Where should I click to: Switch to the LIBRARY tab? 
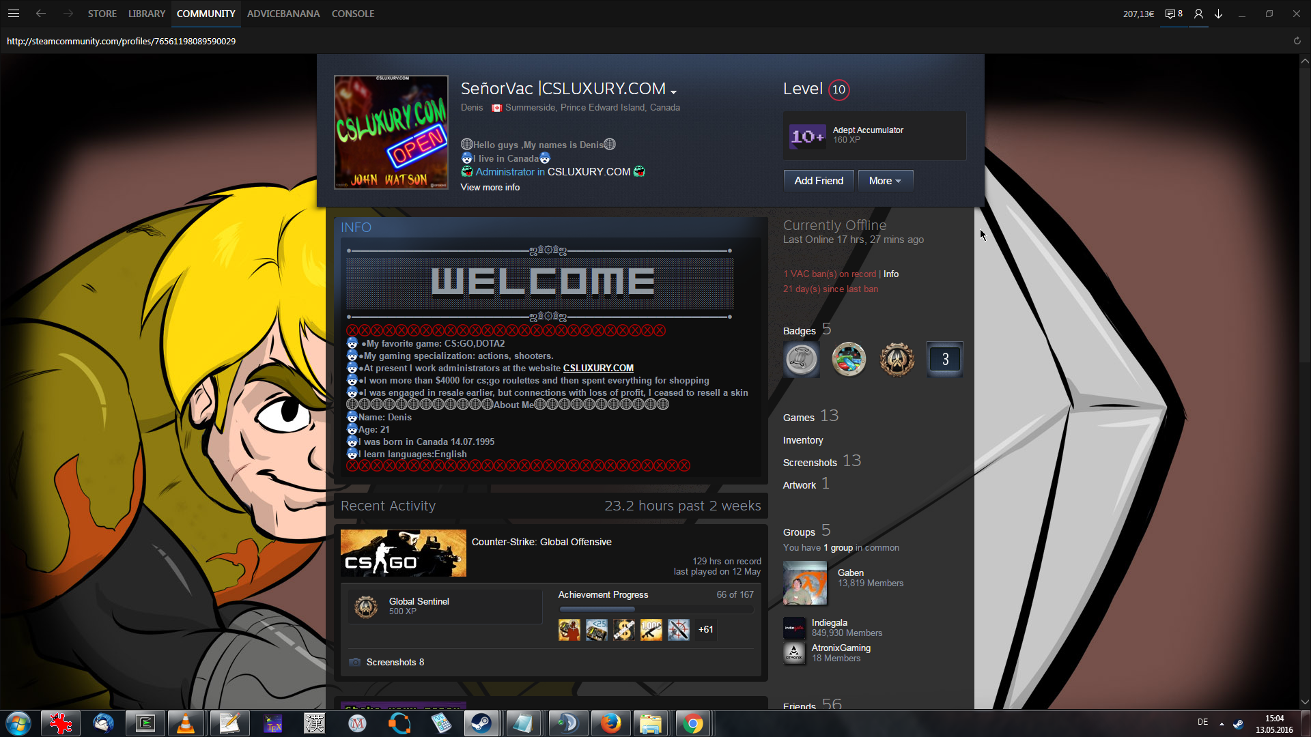click(x=146, y=14)
